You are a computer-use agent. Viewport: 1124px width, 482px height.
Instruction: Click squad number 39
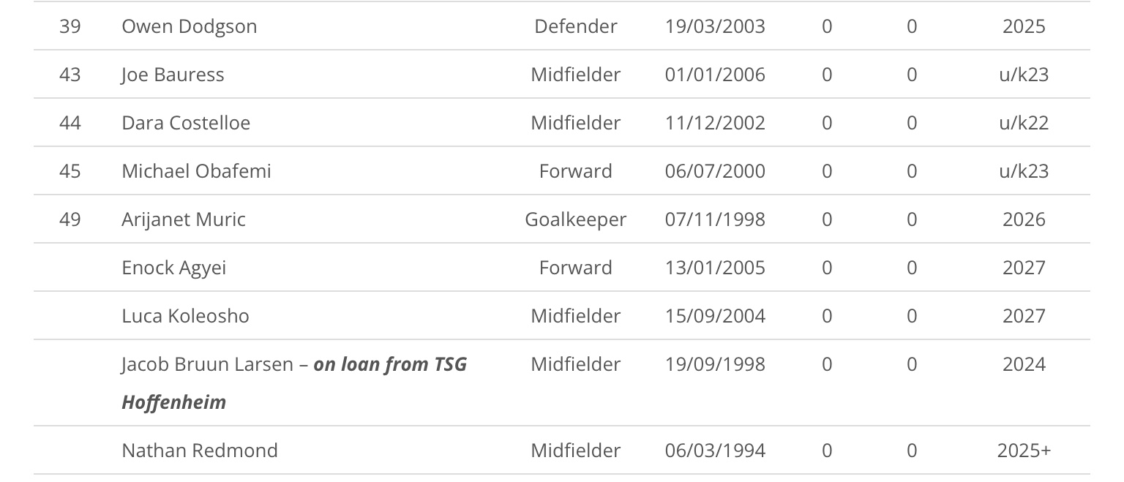pyautogui.click(x=70, y=26)
